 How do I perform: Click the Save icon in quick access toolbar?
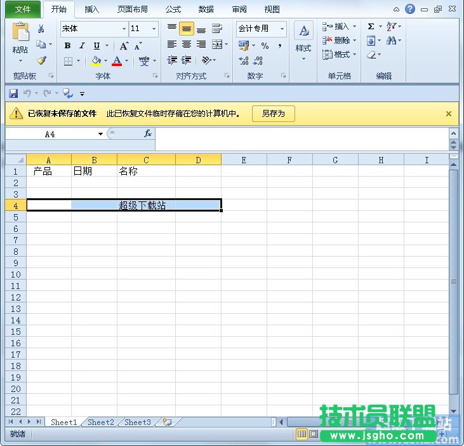[13, 93]
